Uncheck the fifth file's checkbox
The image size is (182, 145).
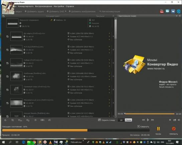coord(7,90)
